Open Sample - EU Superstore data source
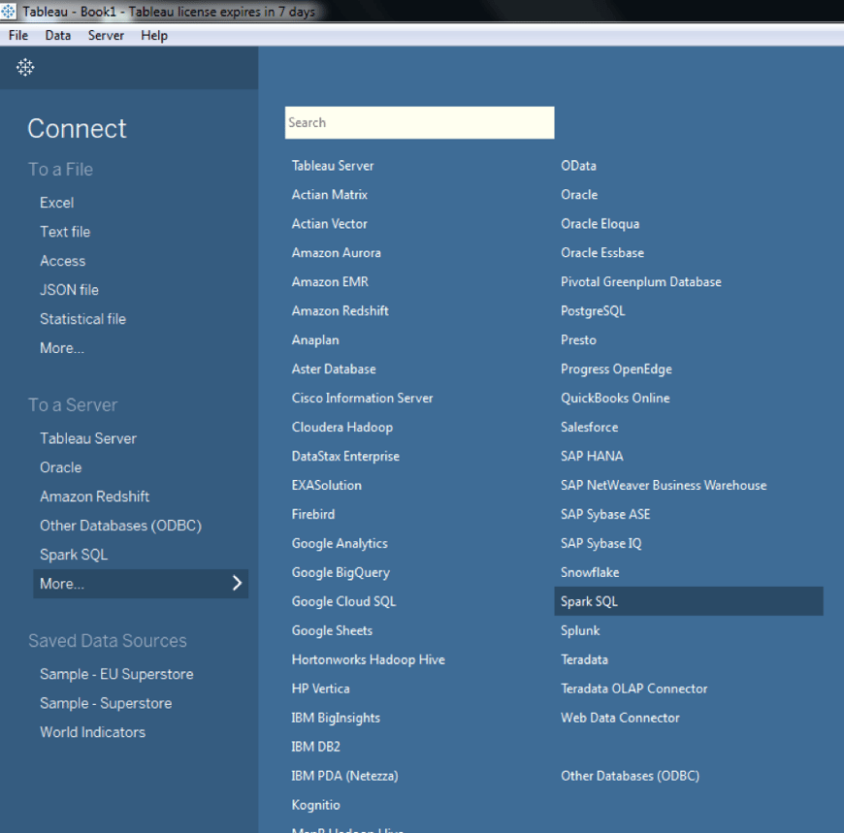 116,674
